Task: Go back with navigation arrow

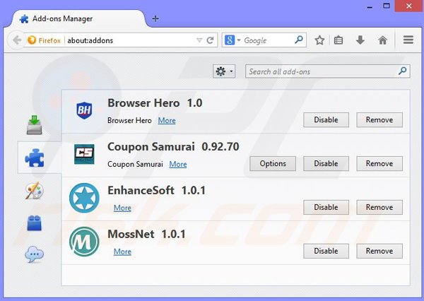Action: 17,40
